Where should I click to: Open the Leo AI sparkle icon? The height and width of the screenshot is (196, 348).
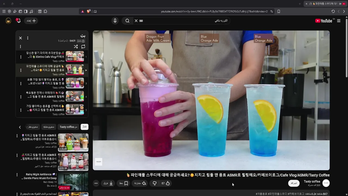click(15, 11)
